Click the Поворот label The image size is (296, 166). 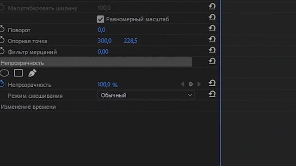pos(19,30)
